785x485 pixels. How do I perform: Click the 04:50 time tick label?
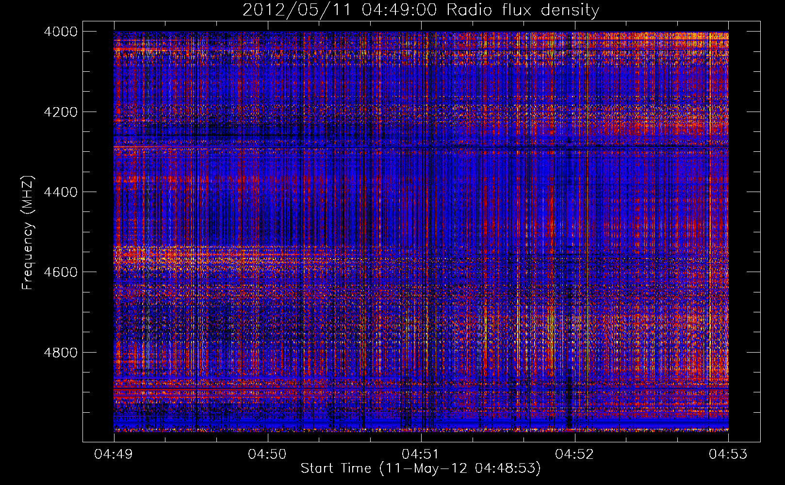pos(267,454)
